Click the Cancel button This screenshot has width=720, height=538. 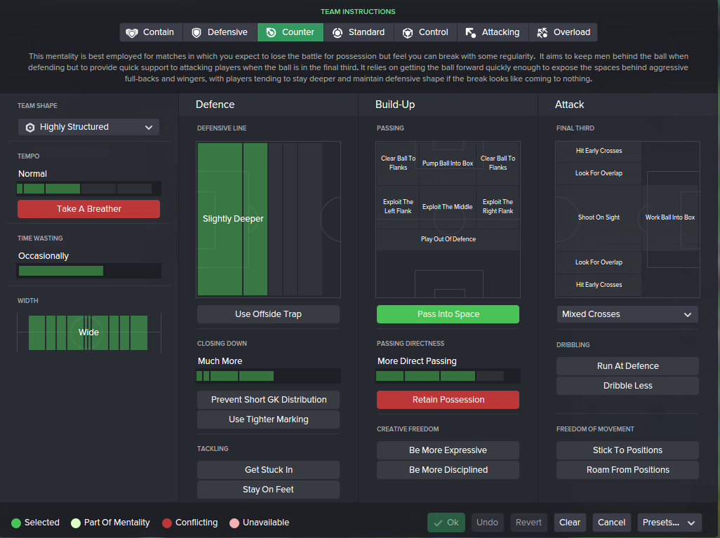tap(611, 523)
